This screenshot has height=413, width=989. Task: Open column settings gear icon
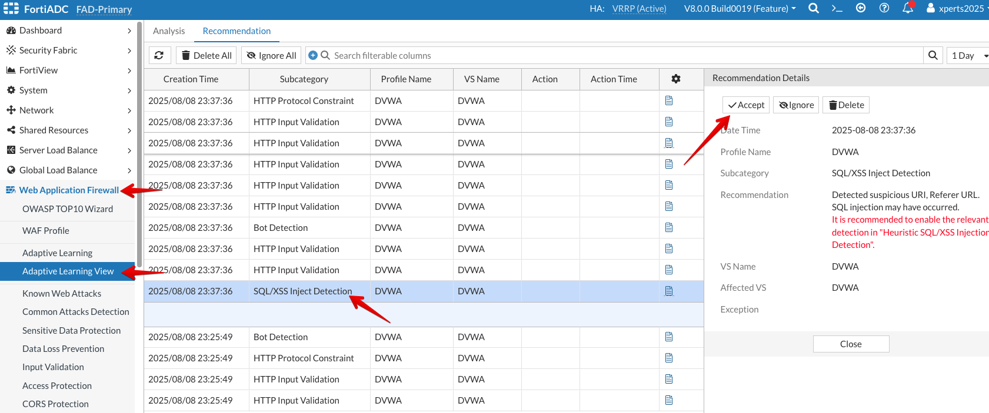point(676,79)
